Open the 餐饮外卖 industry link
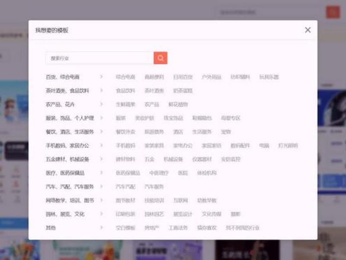This screenshot has height=260, width=346. tap(125, 132)
